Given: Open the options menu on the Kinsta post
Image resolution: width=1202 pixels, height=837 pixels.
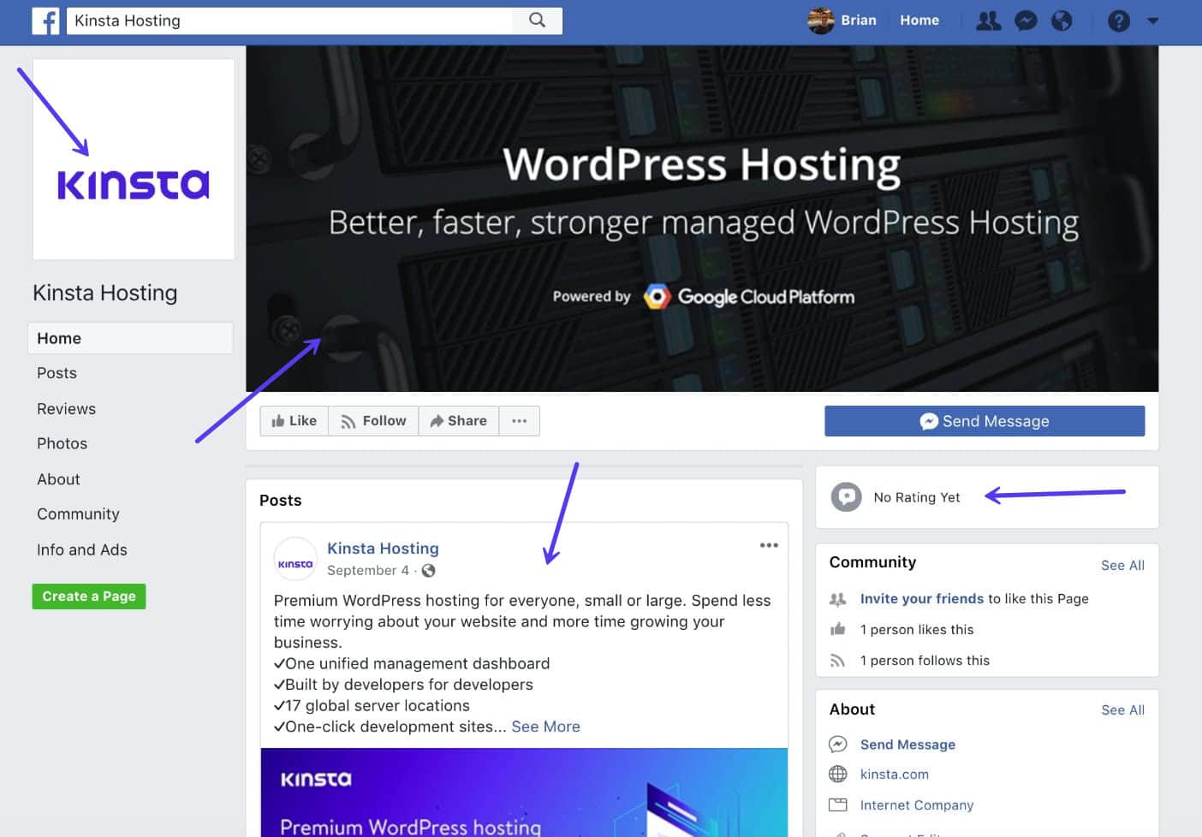Looking at the screenshot, I should (x=768, y=545).
